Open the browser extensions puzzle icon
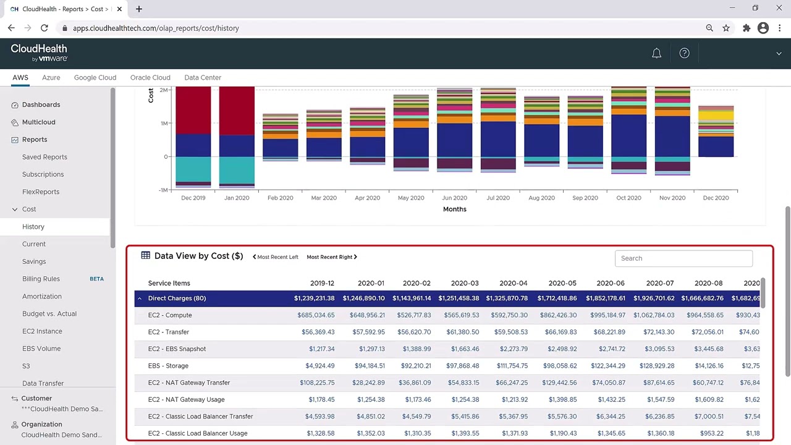The height and width of the screenshot is (445, 791). (x=747, y=28)
